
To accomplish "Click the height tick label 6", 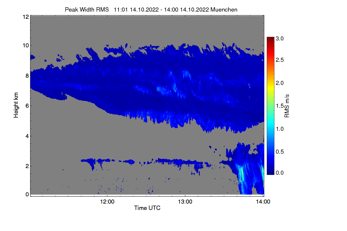I will [x=27, y=106].
